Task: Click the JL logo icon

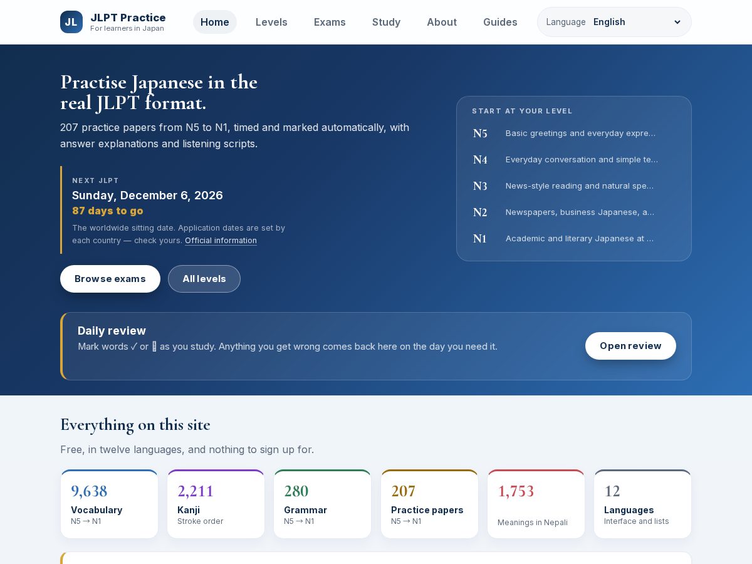Action: click(71, 22)
